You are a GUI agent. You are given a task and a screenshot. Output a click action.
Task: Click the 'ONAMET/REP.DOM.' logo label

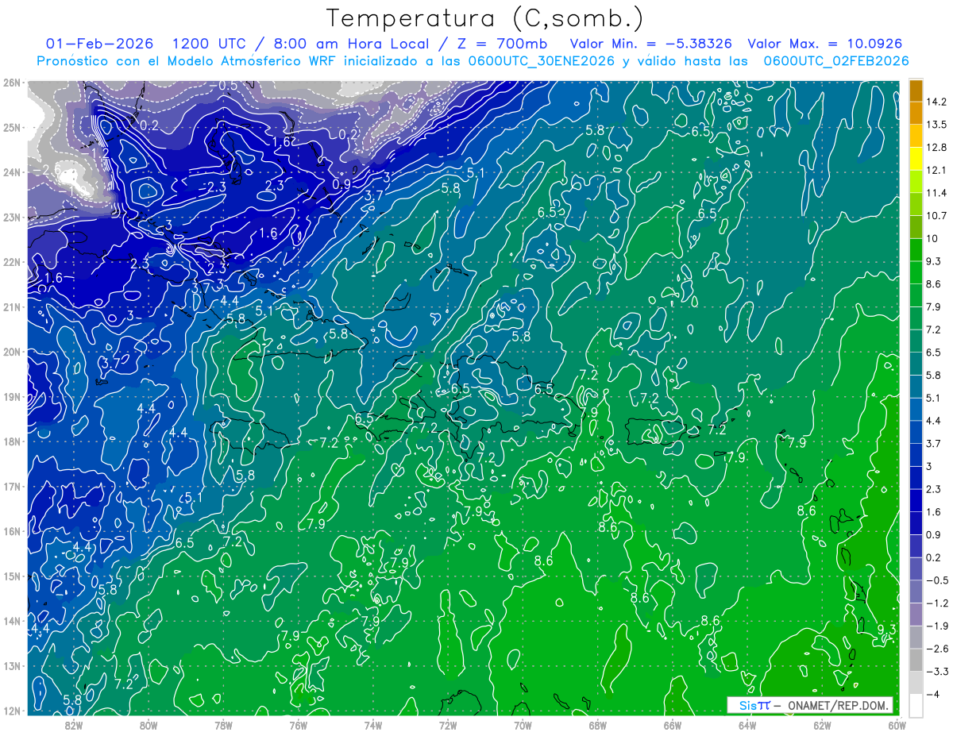pyautogui.click(x=839, y=705)
